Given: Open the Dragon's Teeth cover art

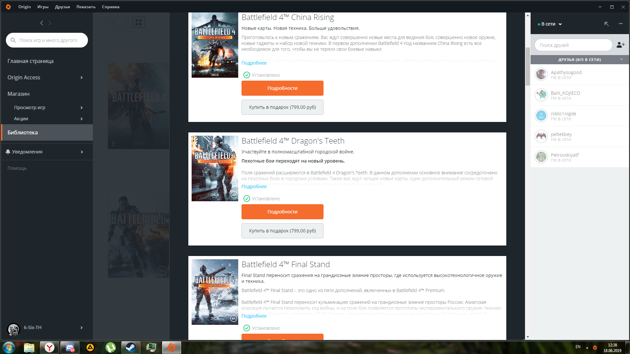Looking at the screenshot, I should pos(215,168).
